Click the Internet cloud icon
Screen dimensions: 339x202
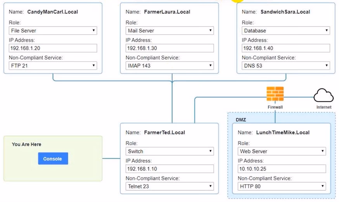click(x=323, y=95)
